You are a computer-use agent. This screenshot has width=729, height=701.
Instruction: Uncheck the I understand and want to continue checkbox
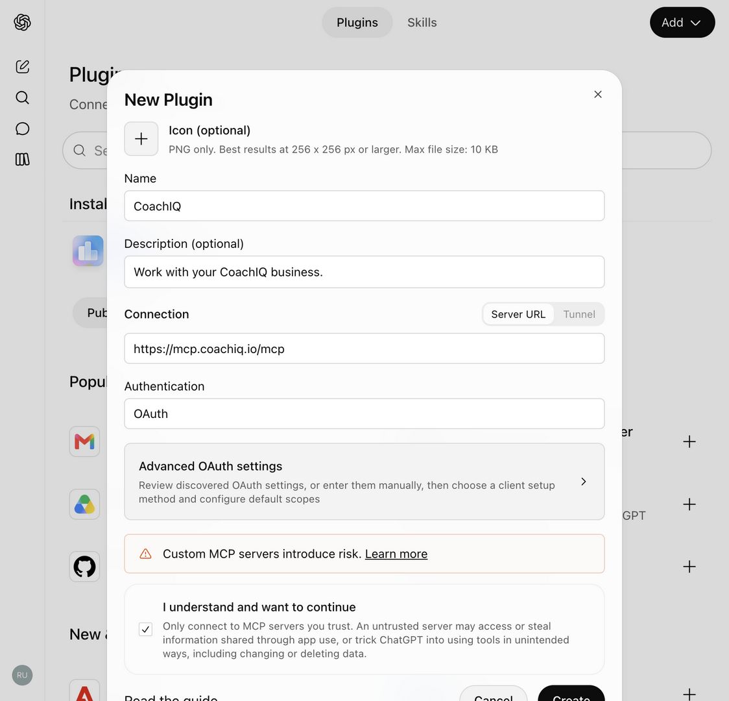point(145,630)
